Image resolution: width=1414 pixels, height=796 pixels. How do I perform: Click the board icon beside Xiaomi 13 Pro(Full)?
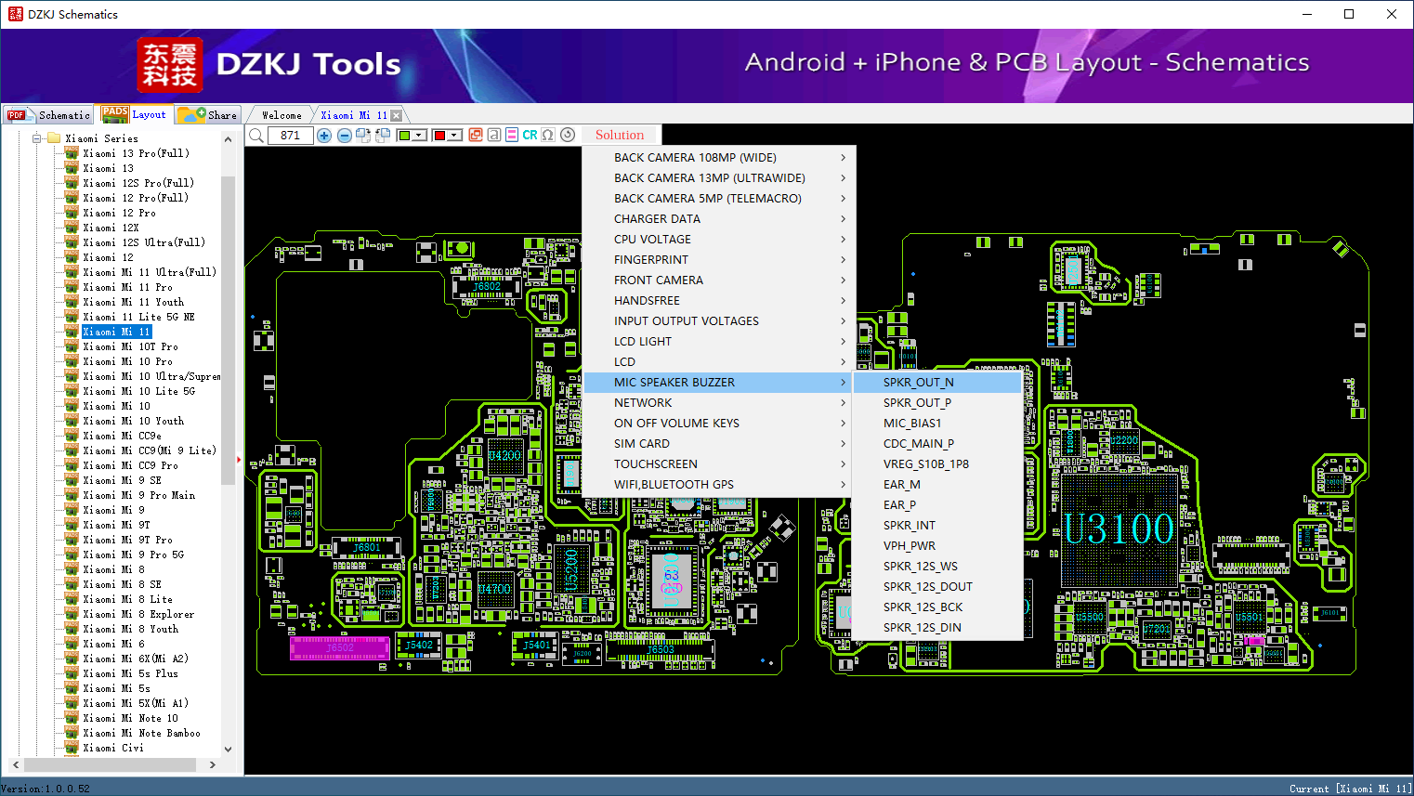72,153
